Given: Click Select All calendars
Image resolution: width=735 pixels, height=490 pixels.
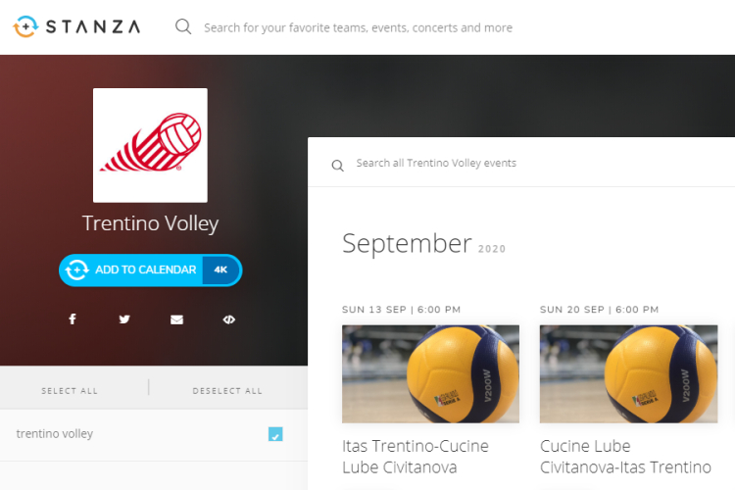Looking at the screenshot, I should pos(70,391).
